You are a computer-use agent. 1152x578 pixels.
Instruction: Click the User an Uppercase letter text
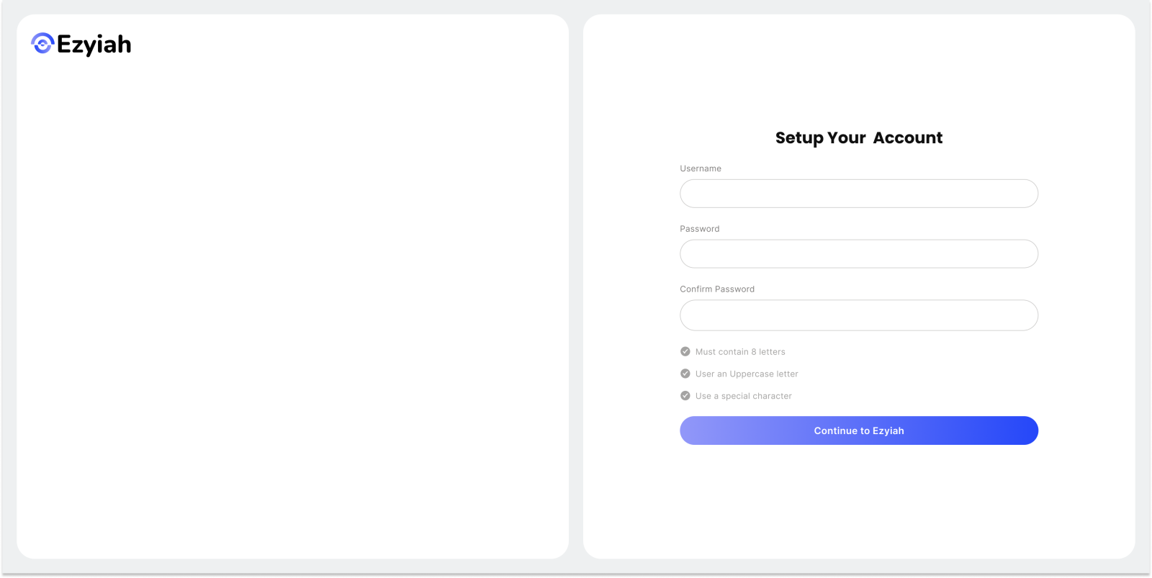tap(747, 374)
